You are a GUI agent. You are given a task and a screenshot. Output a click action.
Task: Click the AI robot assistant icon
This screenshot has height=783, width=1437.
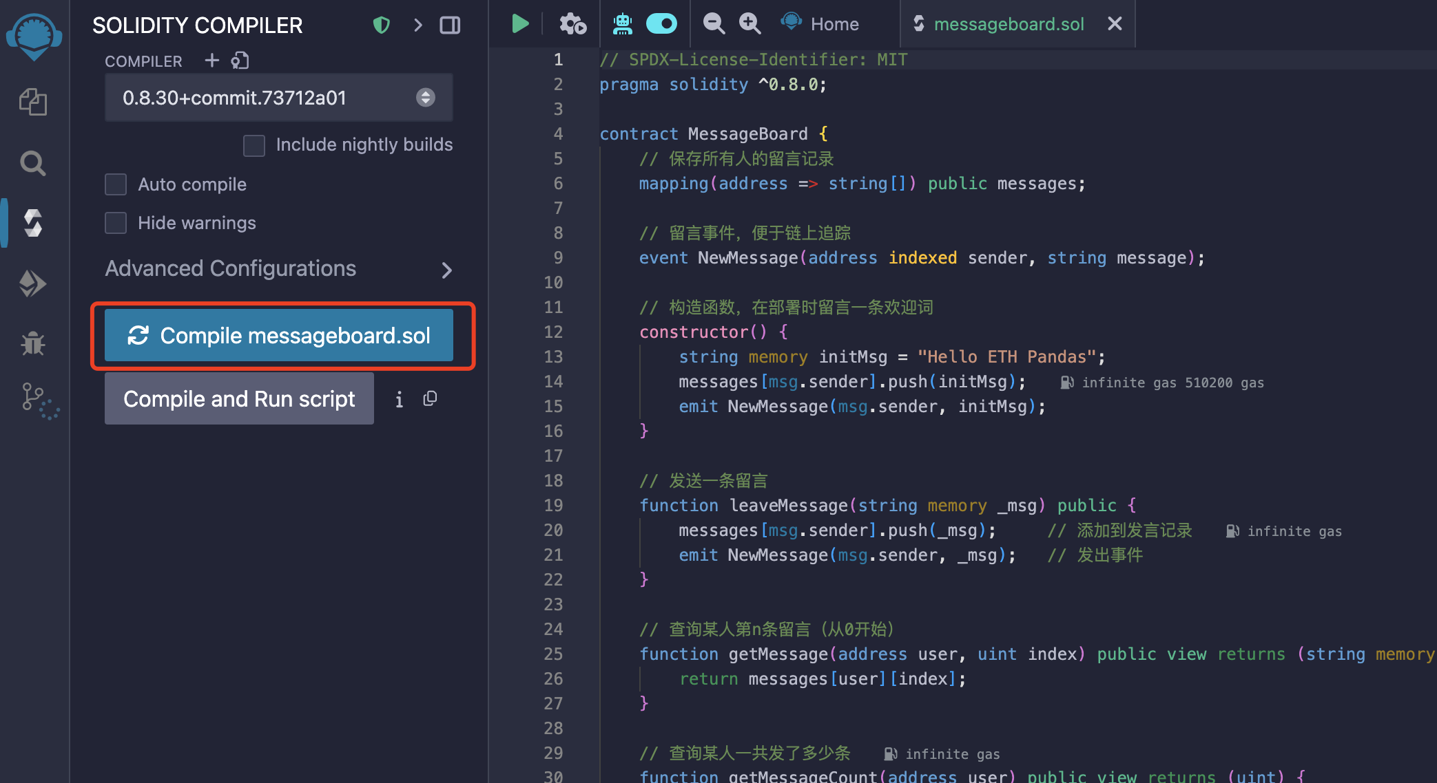[x=623, y=24]
